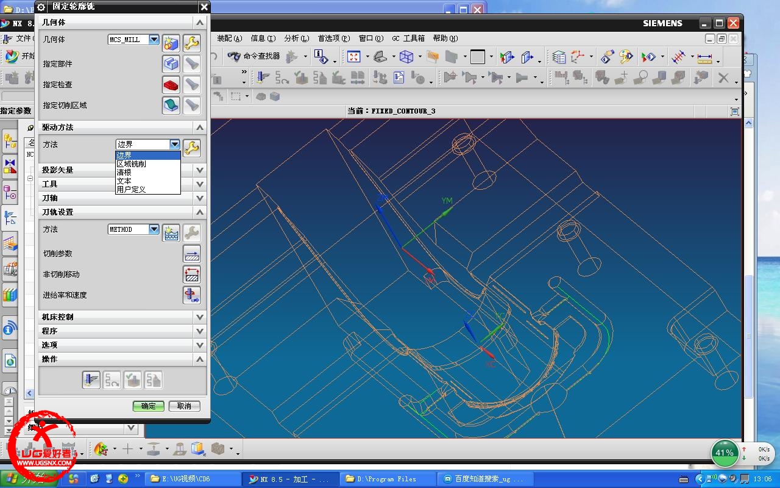Screen dimensions: 780x488
Task: Collapse the 刀轨设置 section
Action: [x=199, y=212]
